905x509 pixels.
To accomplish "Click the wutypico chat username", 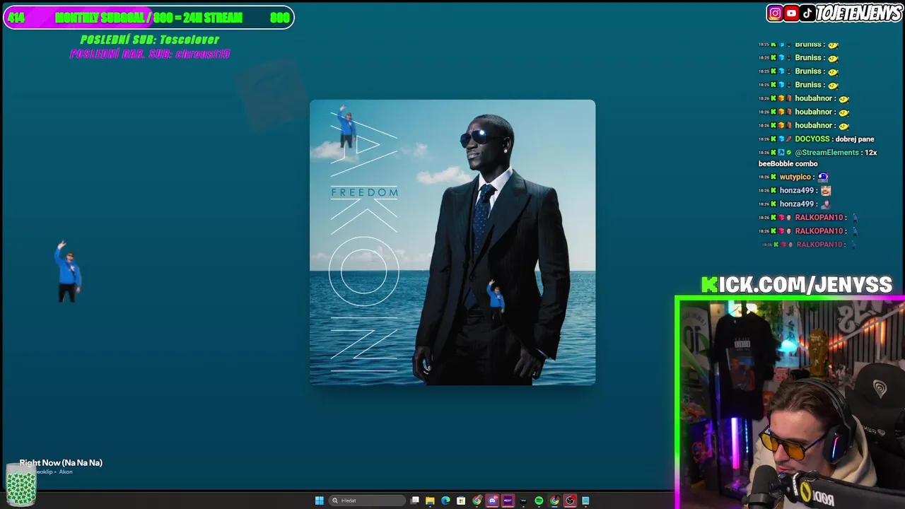I will pyautogui.click(x=795, y=177).
